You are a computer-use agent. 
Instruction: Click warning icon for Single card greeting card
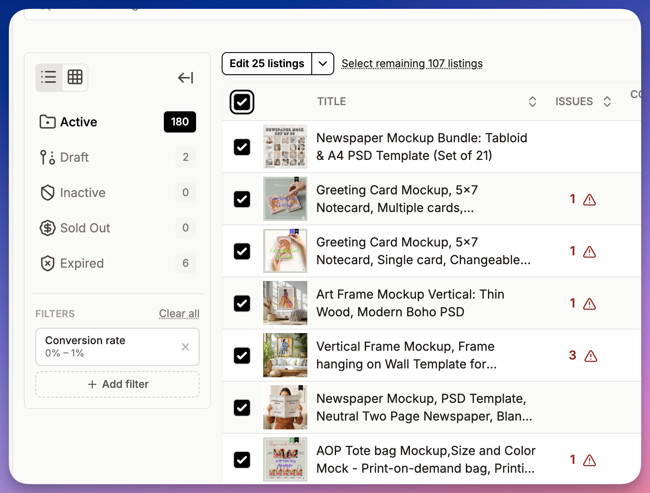pos(590,252)
